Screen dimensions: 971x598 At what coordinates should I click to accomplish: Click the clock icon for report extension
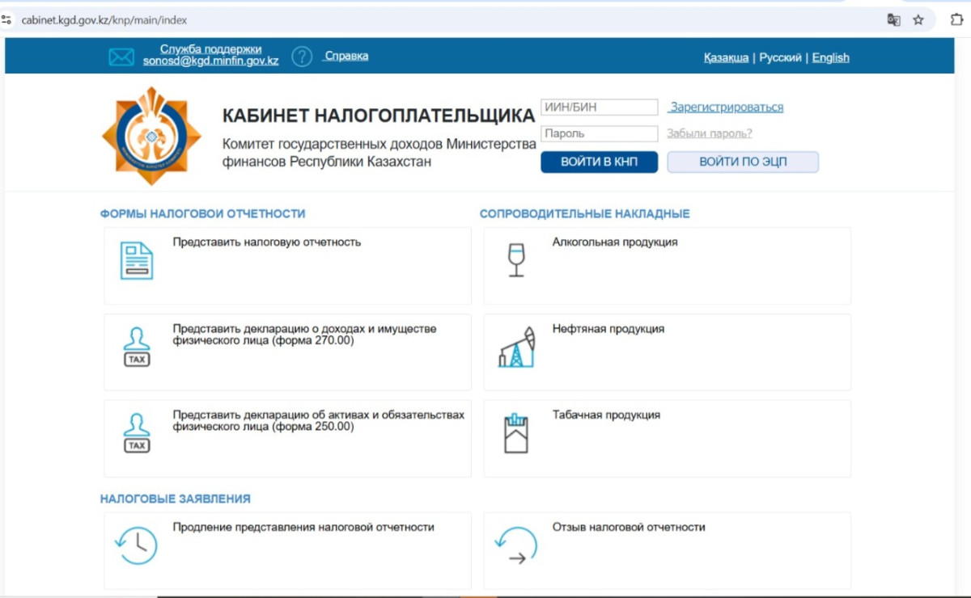pyautogui.click(x=136, y=545)
